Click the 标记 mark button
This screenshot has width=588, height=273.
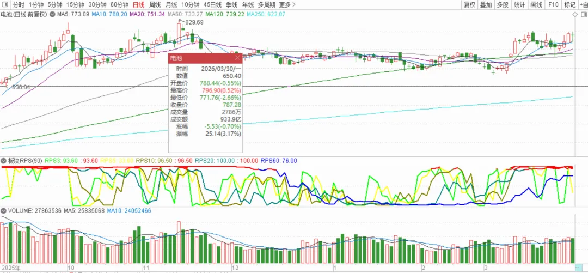tap(569, 5)
